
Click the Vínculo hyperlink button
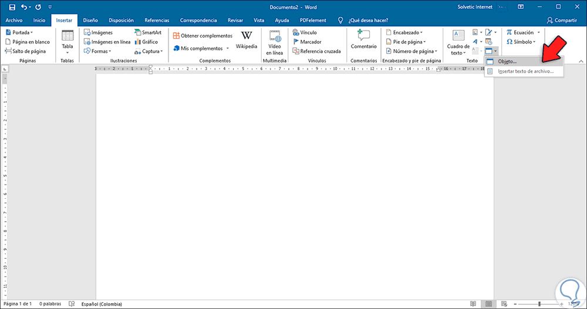pyautogui.click(x=304, y=33)
